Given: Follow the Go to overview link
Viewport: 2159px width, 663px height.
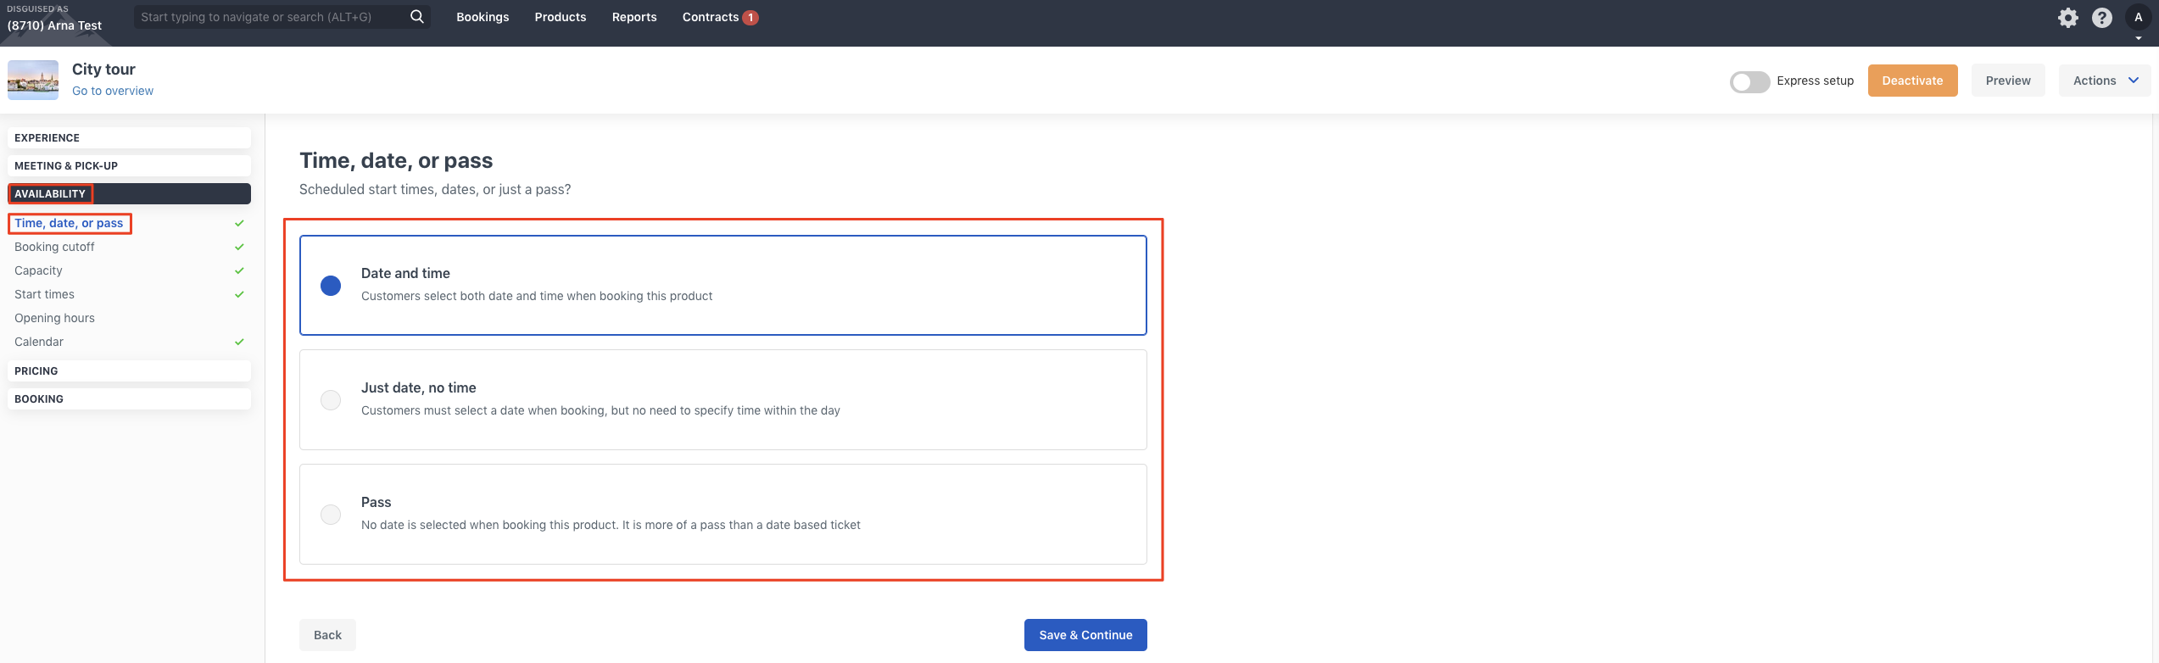Looking at the screenshot, I should (113, 91).
